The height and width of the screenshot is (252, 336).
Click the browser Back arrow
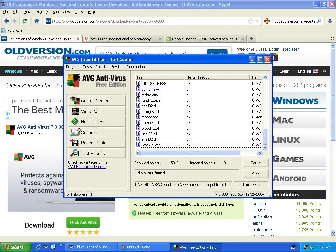[6, 21]
